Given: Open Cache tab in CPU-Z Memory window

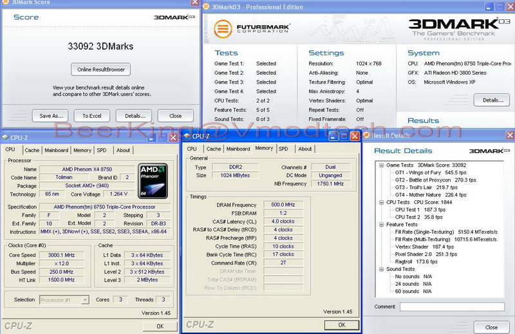Looking at the screenshot, I should tap(214, 149).
